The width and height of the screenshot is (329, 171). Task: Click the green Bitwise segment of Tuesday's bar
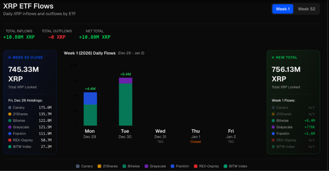(x=126, y=104)
